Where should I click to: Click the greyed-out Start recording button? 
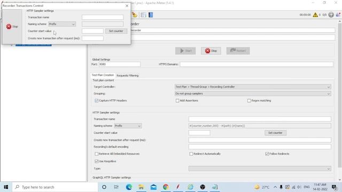[x=185, y=51]
